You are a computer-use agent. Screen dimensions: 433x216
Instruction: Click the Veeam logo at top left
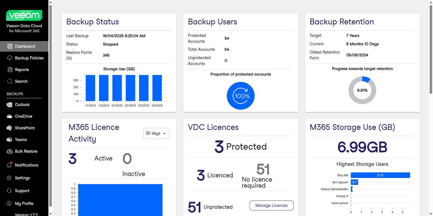[x=24, y=16]
